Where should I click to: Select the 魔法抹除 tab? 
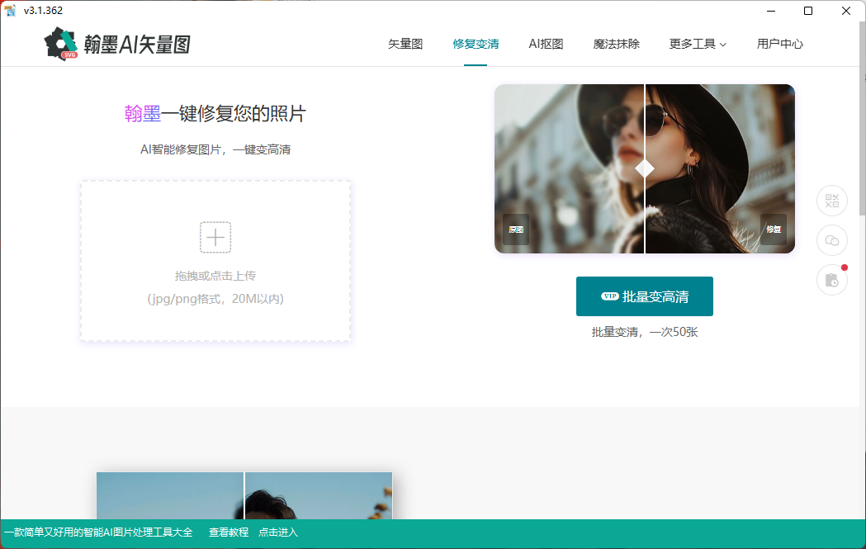click(616, 44)
